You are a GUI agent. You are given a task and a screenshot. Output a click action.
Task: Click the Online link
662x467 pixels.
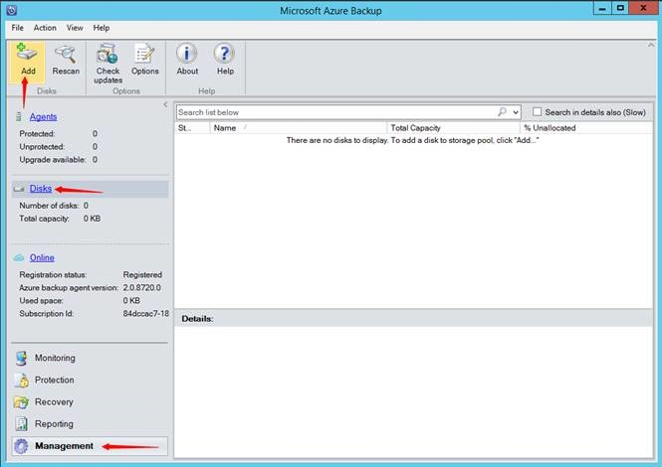[x=42, y=258]
